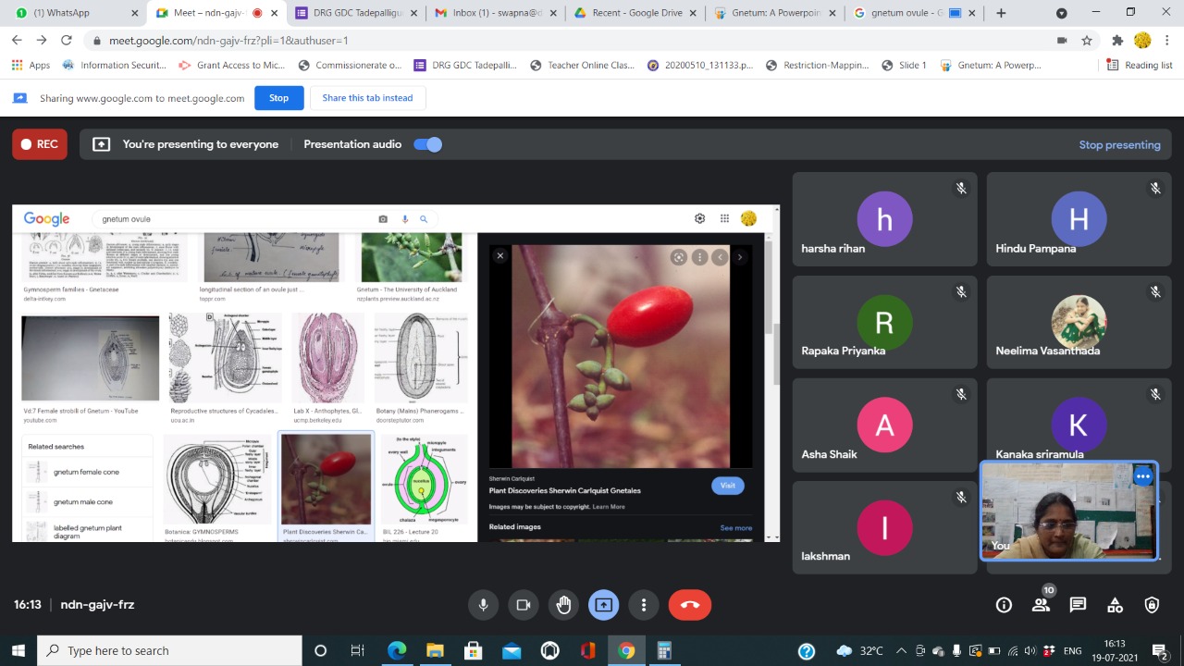Click Share this tab instead
Image resolution: width=1184 pixels, height=666 pixels.
(x=367, y=98)
